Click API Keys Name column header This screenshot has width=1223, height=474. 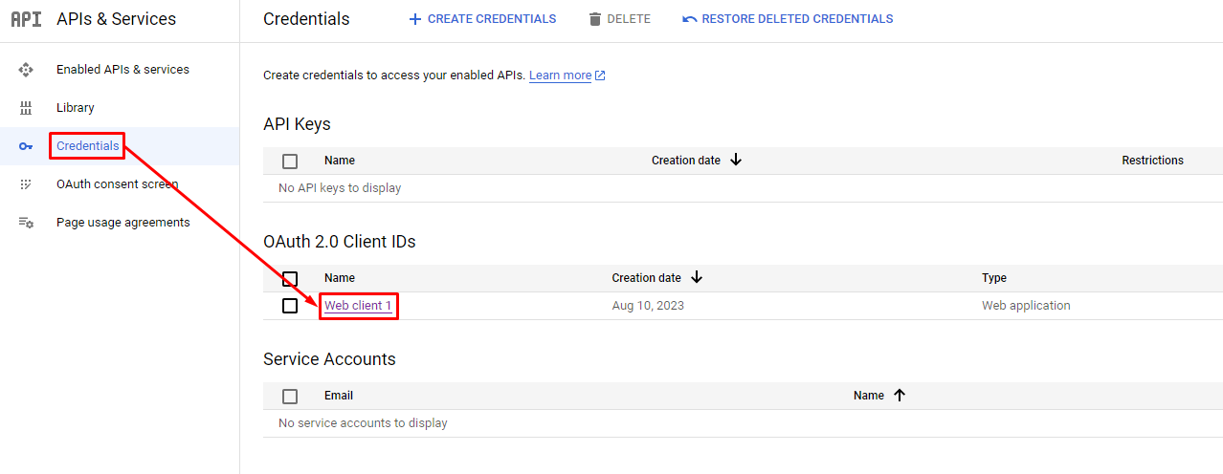(340, 161)
